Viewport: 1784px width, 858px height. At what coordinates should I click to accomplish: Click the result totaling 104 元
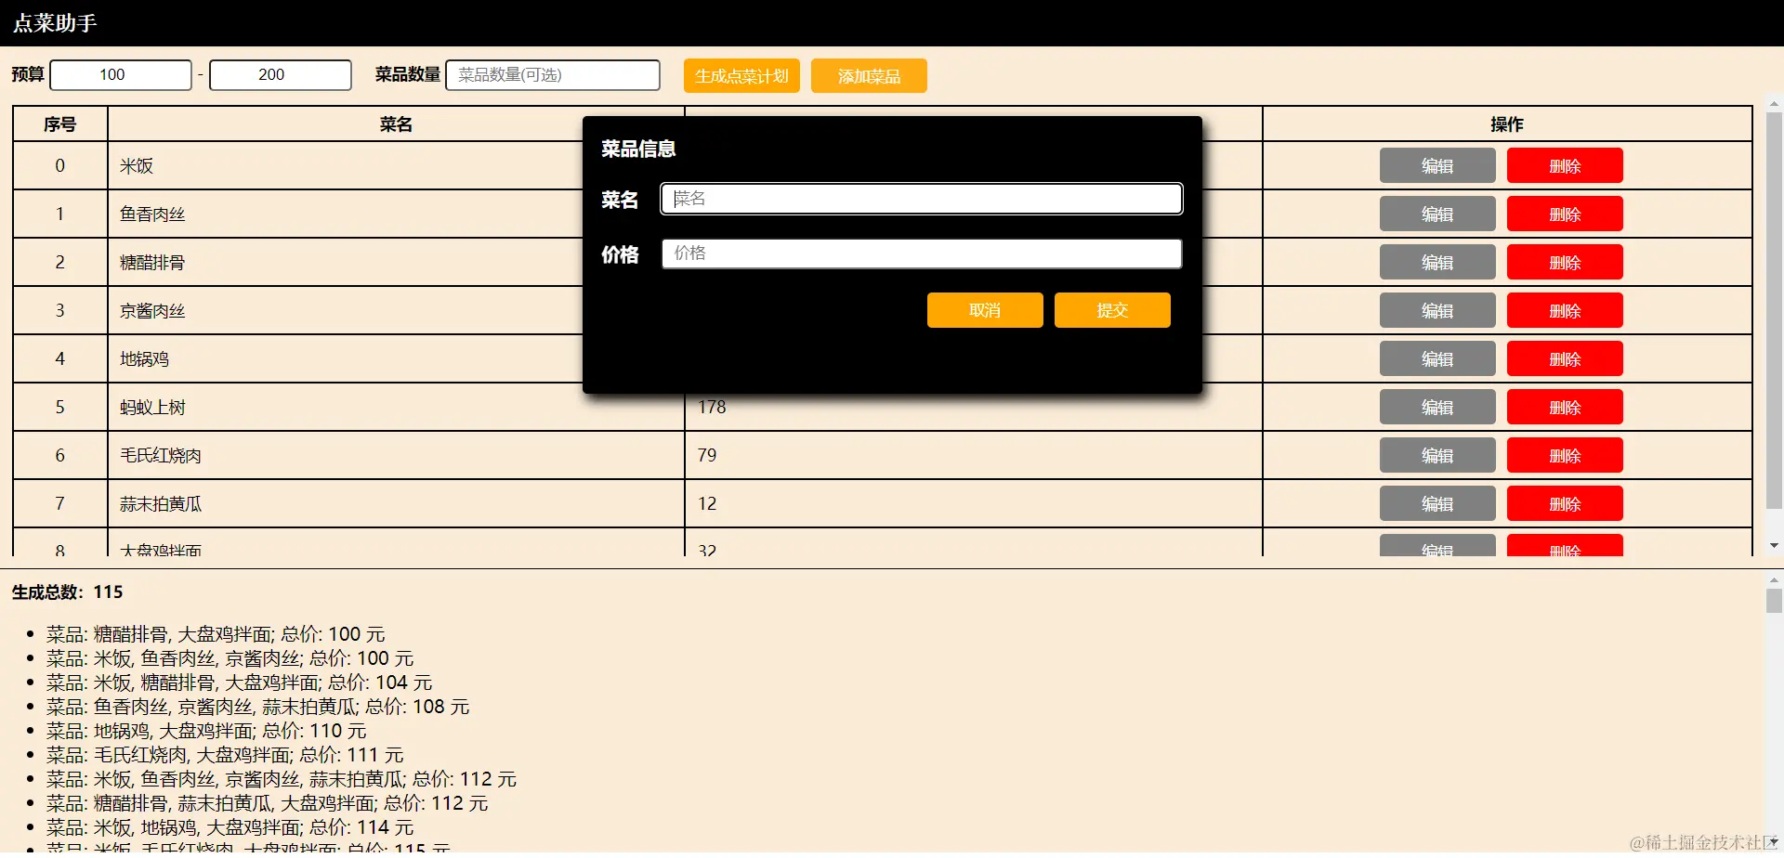pyautogui.click(x=240, y=682)
